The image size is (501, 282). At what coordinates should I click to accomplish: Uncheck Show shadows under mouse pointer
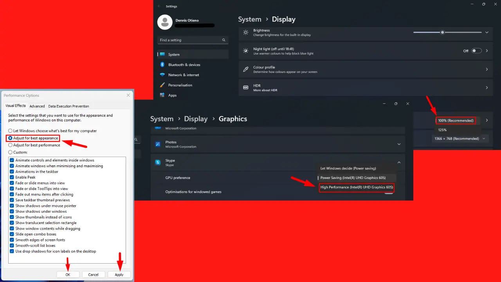tap(12, 206)
